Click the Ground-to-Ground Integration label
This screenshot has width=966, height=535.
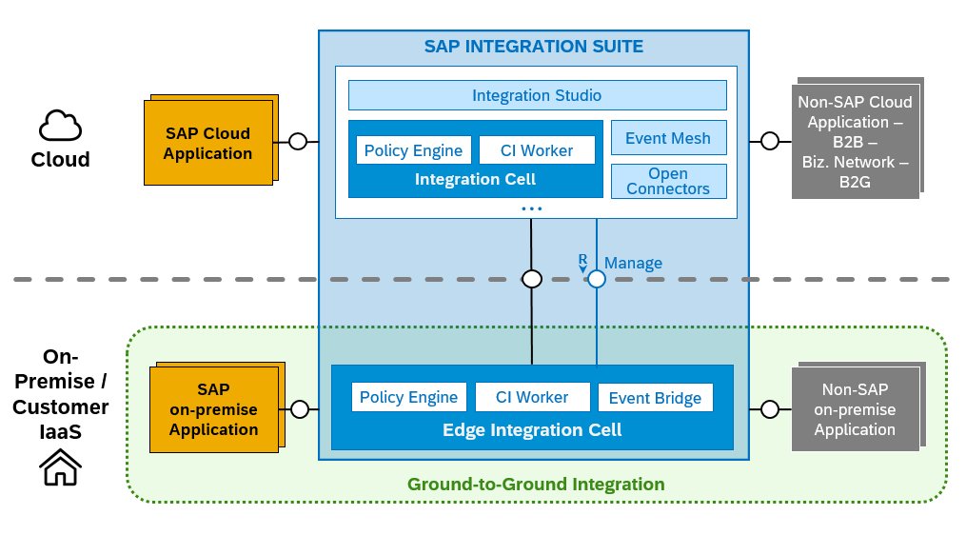pyautogui.click(x=536, y=484)
